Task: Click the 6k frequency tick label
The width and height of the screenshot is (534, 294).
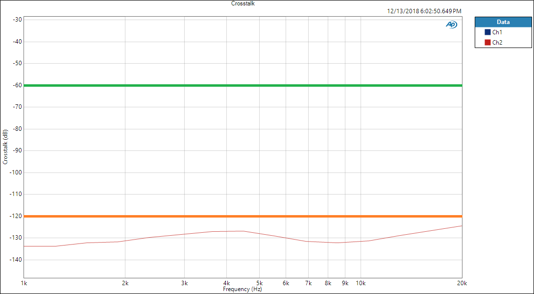Action: coord(286,283)
